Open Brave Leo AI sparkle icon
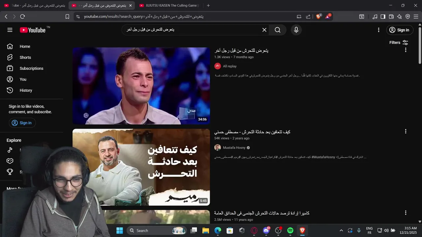Image resolution: width=422 pixels, height=237 pixels. [x=400, y=16]
